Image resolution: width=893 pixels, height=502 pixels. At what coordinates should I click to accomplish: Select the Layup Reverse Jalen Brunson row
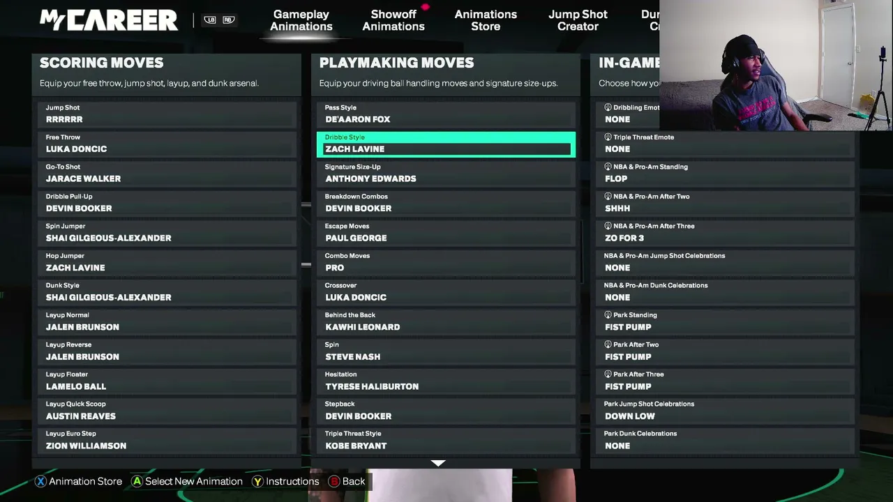[x=167, y=351]
